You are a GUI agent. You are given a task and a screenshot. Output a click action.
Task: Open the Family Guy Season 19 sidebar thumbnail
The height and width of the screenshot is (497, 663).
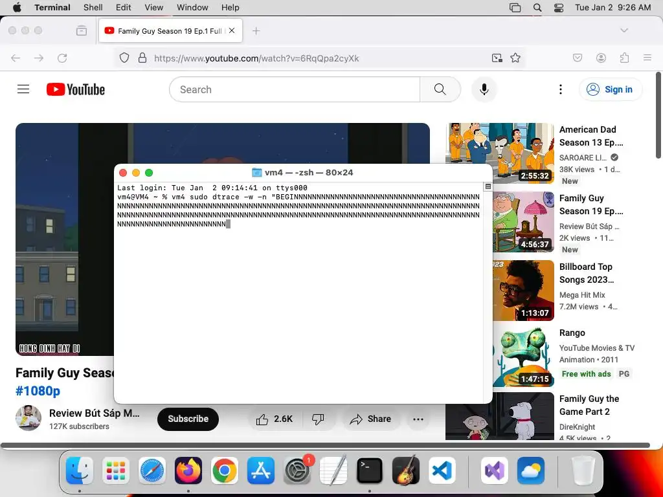pyautogui.click(x=523, y=222)
